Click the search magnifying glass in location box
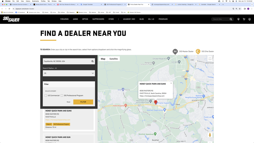Image resolution: width=254 pixels, height=143 pixels. click(x=92, y=61)
